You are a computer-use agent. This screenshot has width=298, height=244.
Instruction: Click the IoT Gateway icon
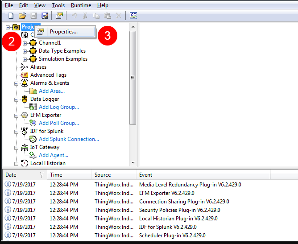[25, 147]
